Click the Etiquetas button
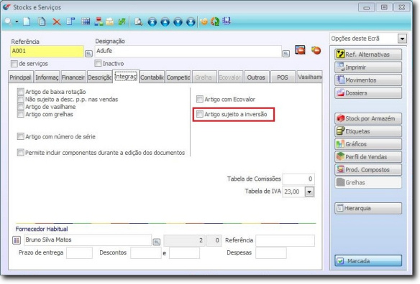This screenshot has width=420, height=284. (368, 131)
